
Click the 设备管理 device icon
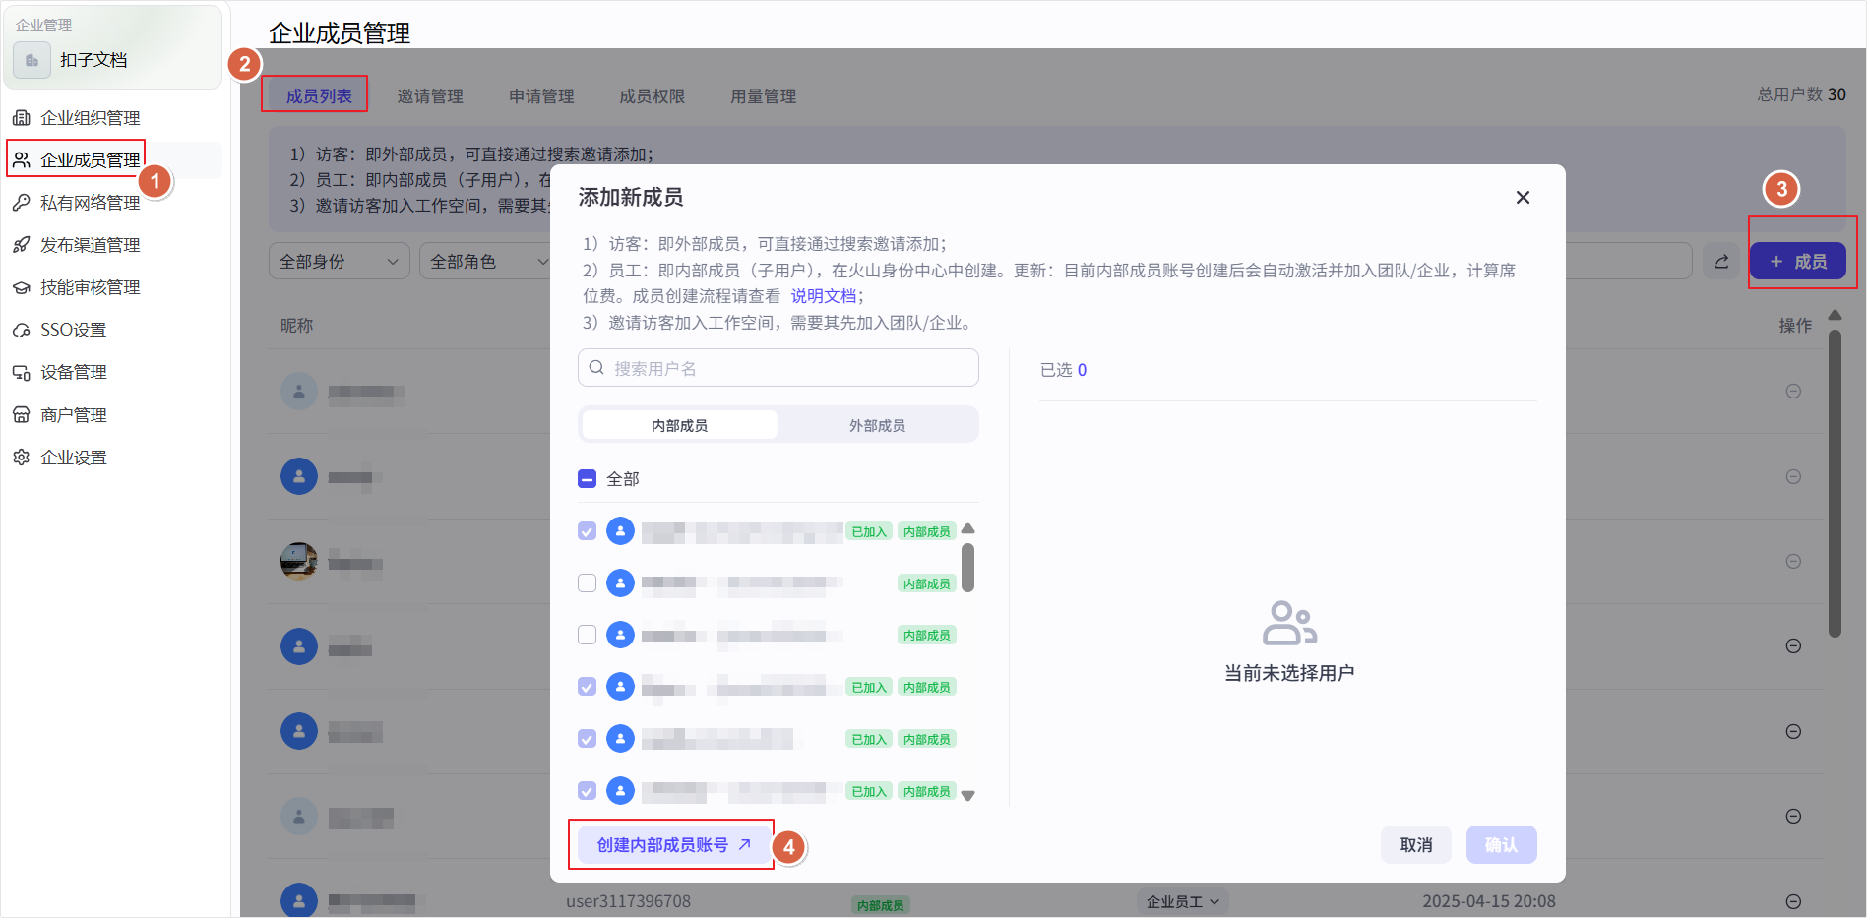tap(21, 372)
